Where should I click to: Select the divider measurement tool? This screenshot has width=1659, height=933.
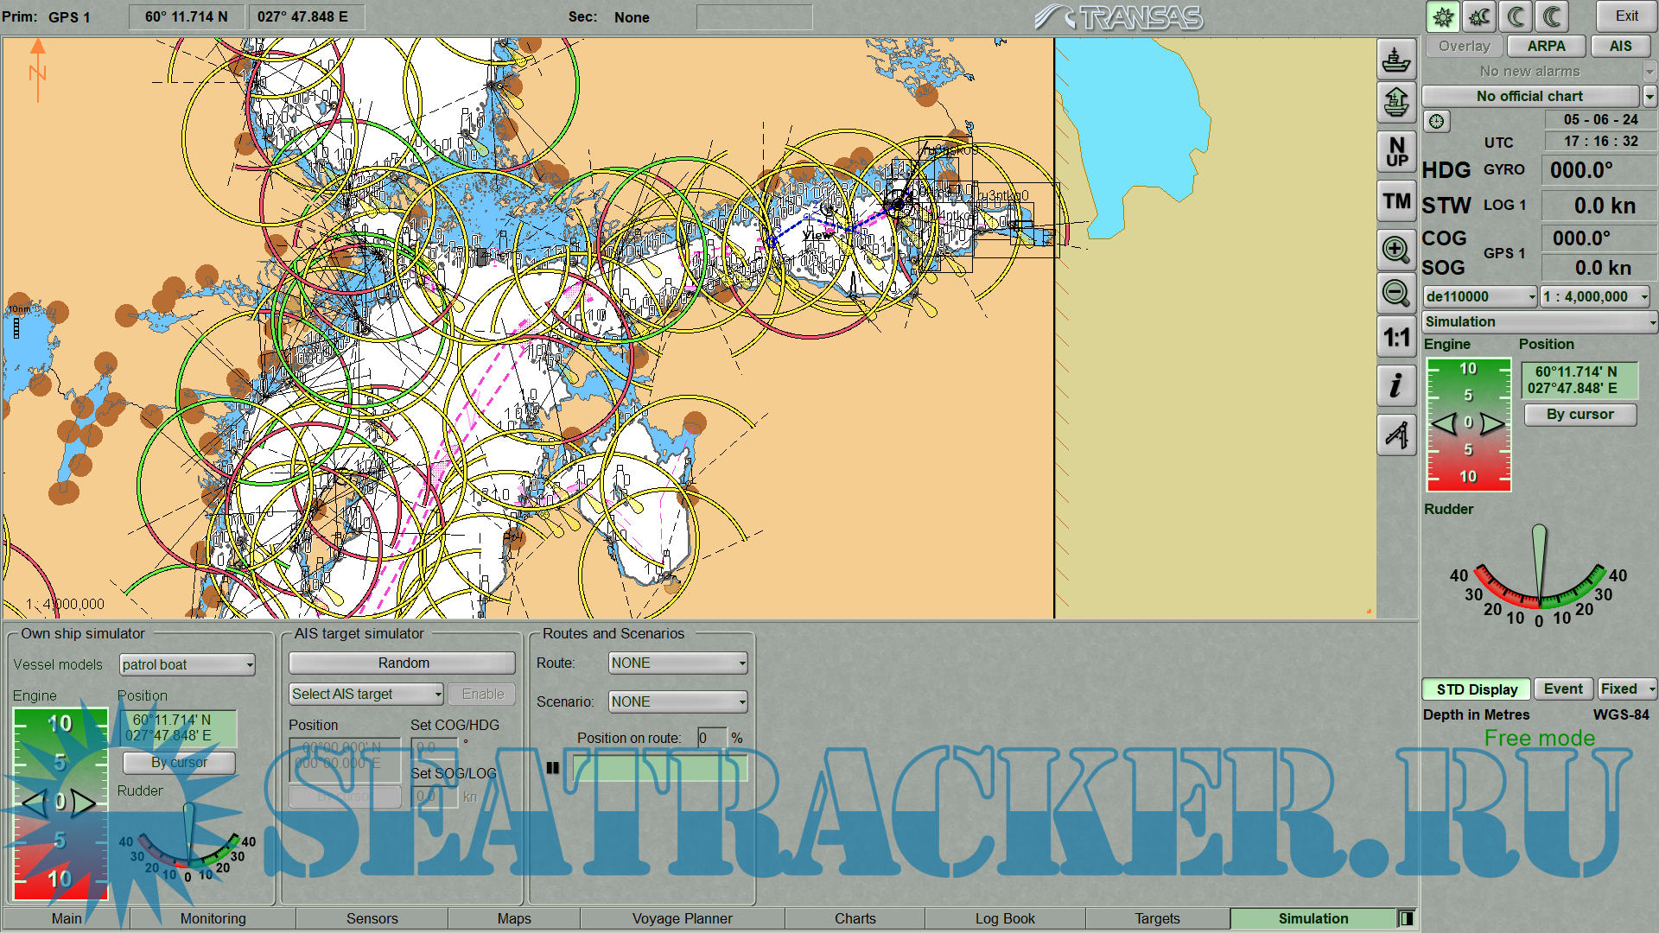1395,434
